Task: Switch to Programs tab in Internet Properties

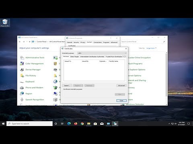Action: (x=106, y=42)
